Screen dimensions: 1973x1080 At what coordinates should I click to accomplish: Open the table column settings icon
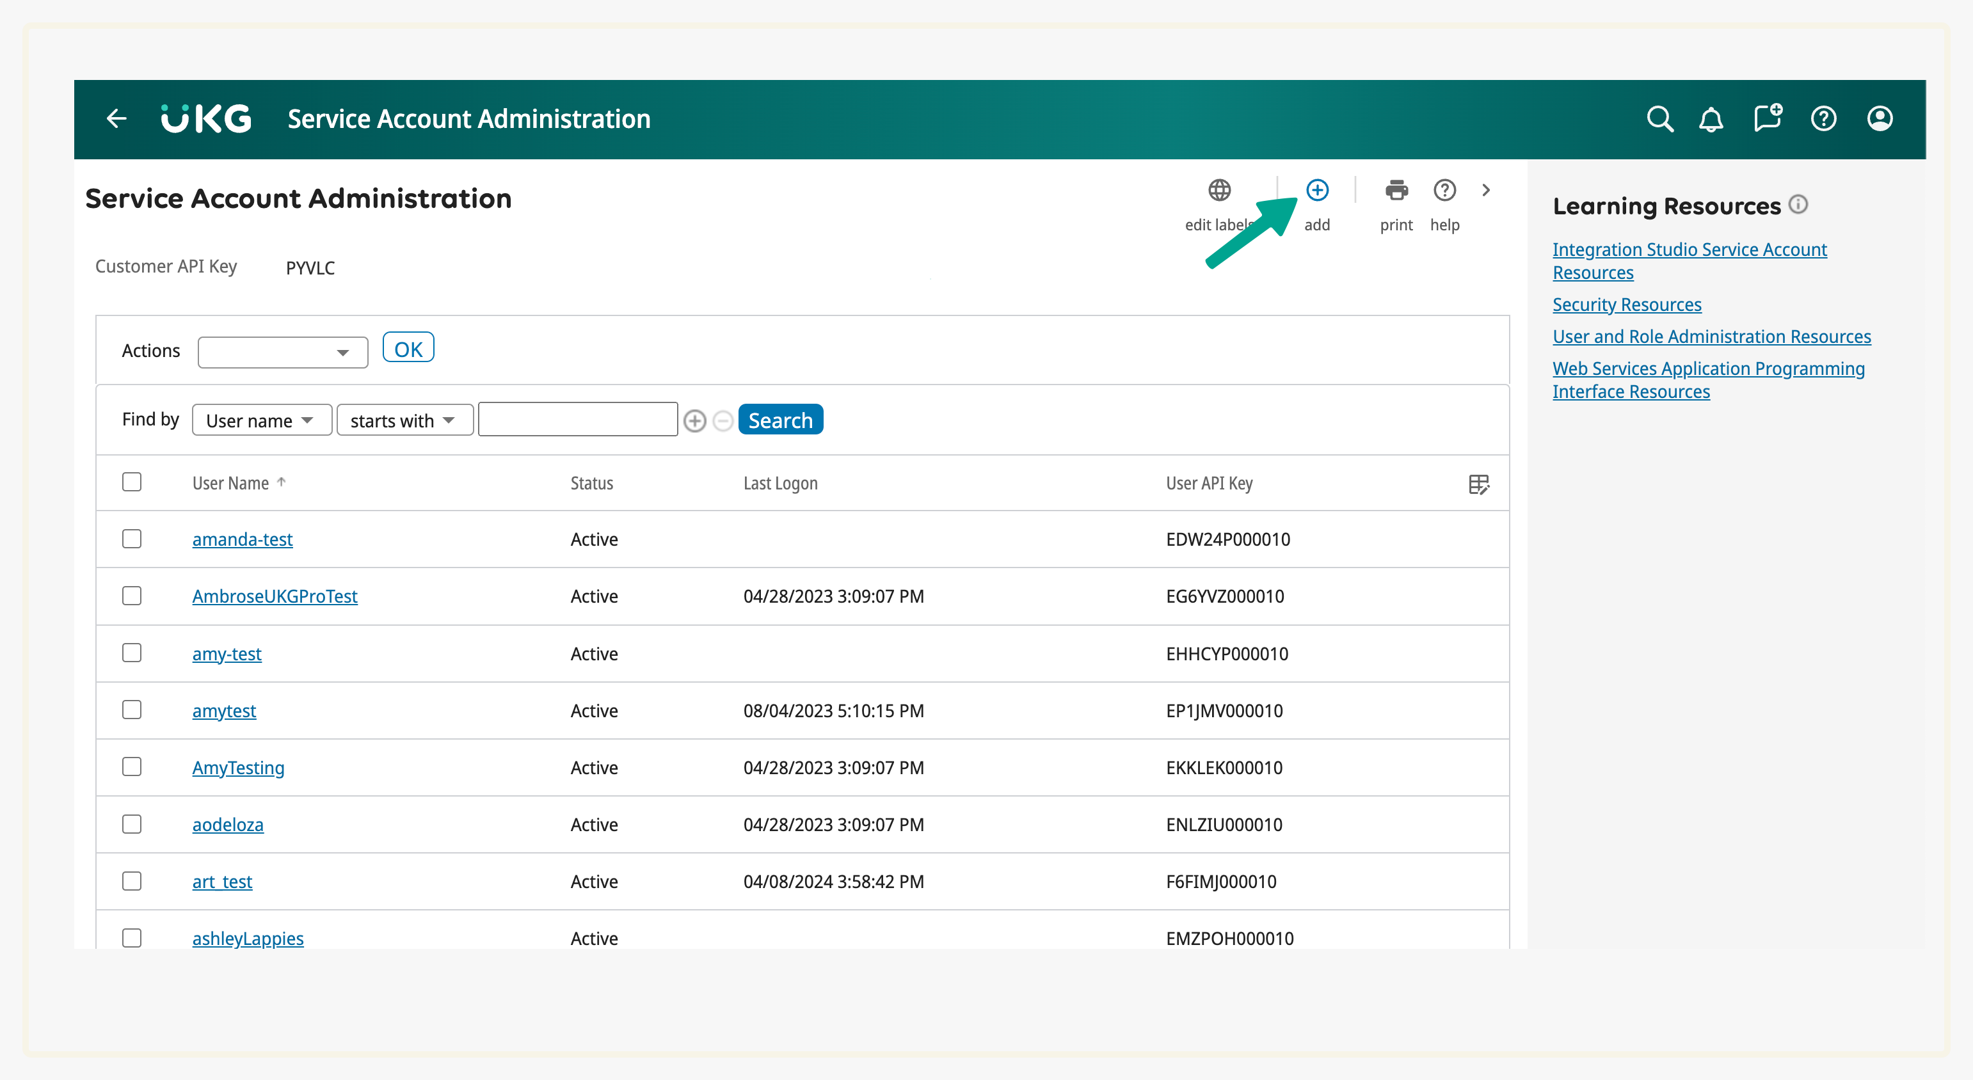click(1478, 484)
